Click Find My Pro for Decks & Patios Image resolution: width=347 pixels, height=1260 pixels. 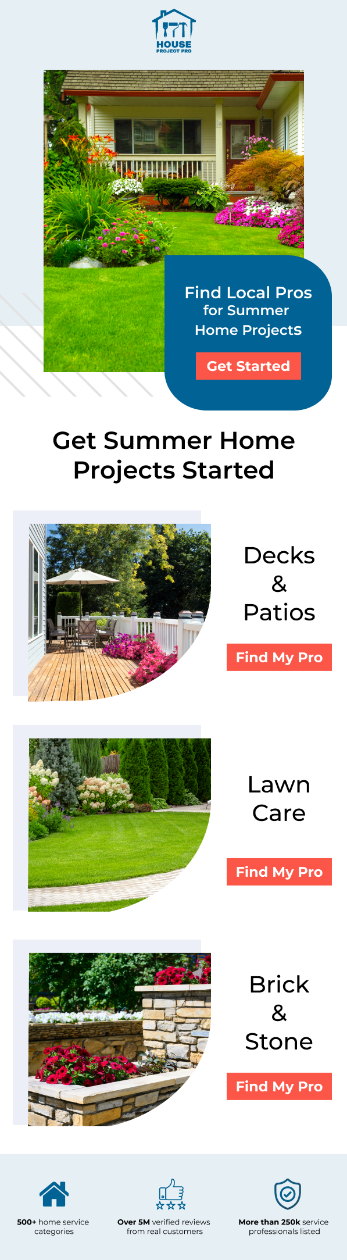coord(279,657)
